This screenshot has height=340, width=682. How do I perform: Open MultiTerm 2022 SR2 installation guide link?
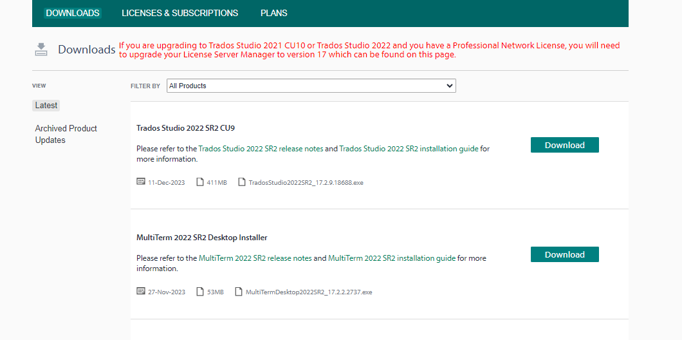tap(392, 258)
